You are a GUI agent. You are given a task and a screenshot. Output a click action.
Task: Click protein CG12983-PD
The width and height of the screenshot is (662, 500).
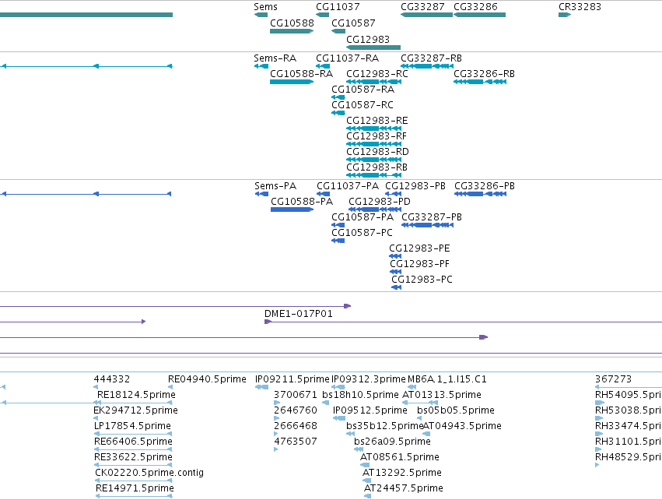(375, 210)
